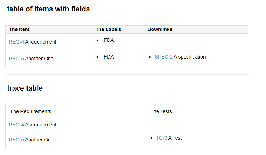Open the TC-3 test link

pyautogui.click(x=162, y=138)
